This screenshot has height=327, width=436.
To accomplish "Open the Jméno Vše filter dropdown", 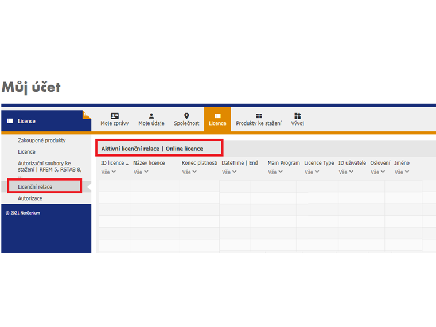I will point(402,172).
